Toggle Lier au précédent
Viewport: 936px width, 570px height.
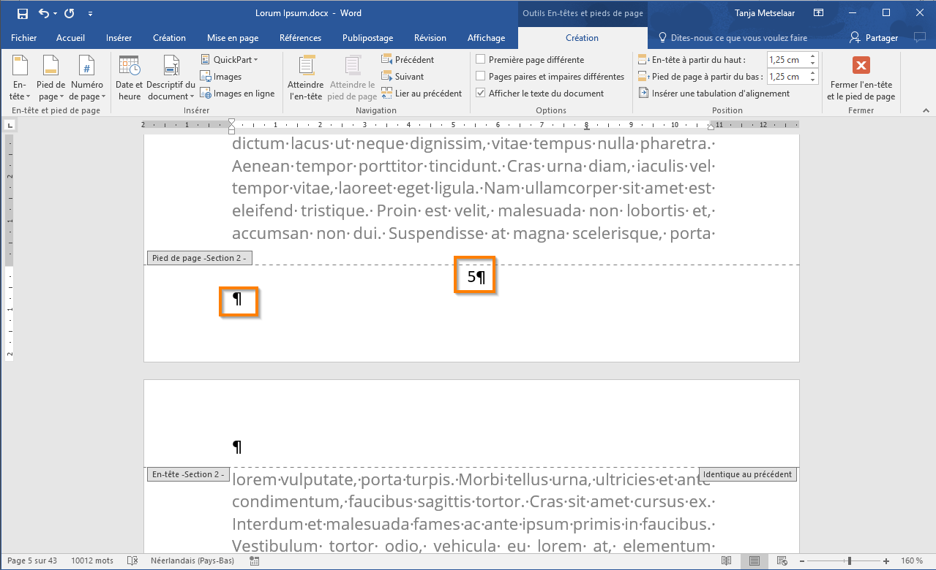point(422,93)
